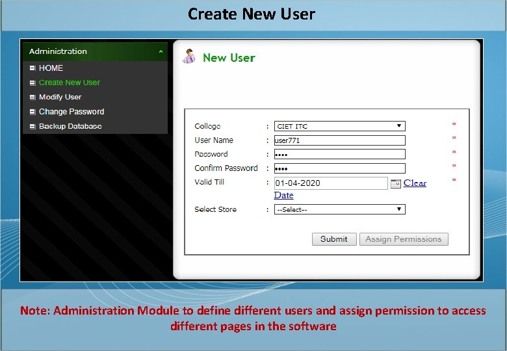Click the Clear Date link
507x351 pixels.
[415, 183]
